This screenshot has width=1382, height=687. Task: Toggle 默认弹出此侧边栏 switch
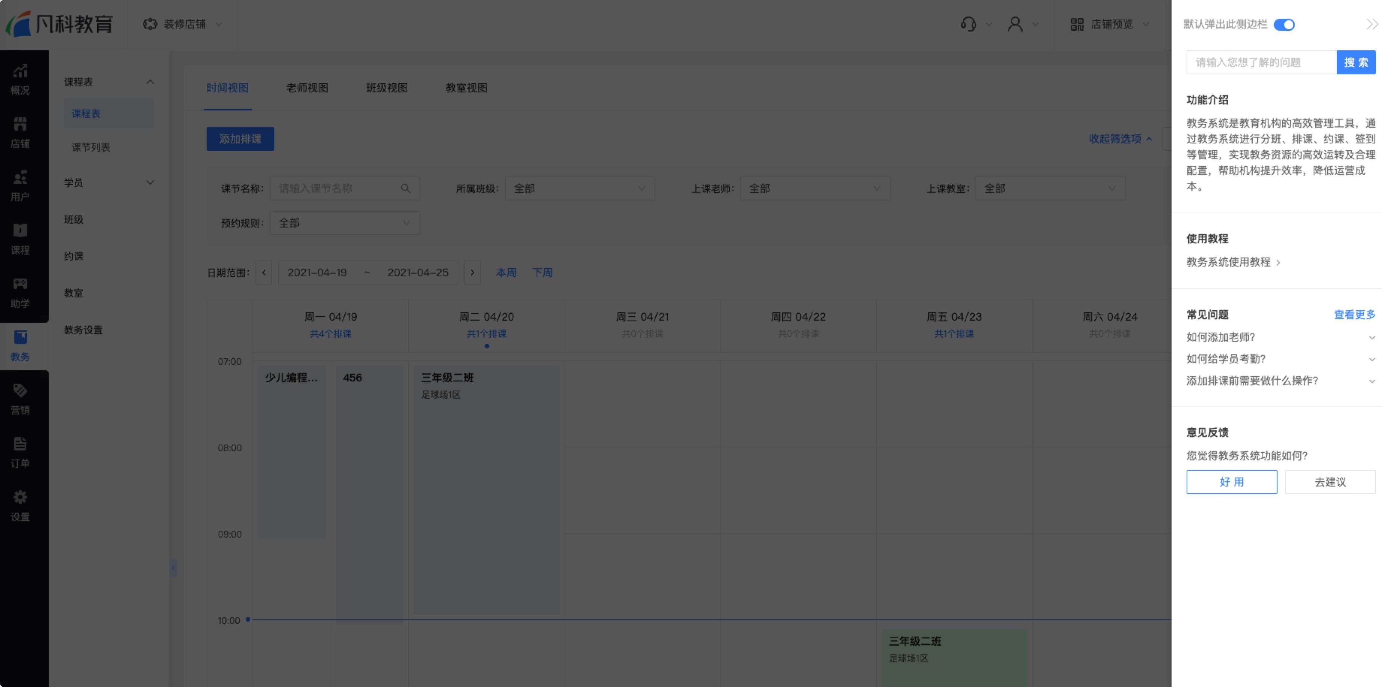pos(1284,25)
